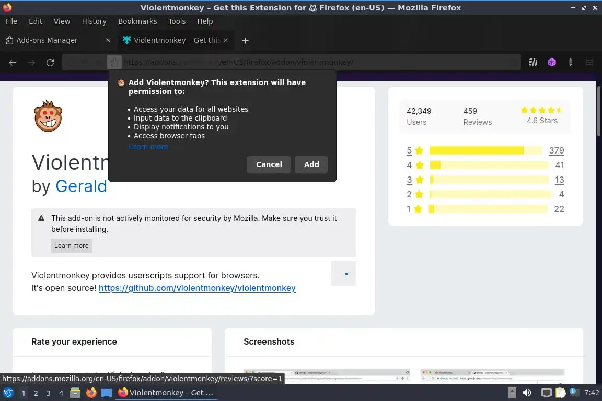602x401 pixels.
Task: Close the Violentmonkey tab
Action: point(226,40)
